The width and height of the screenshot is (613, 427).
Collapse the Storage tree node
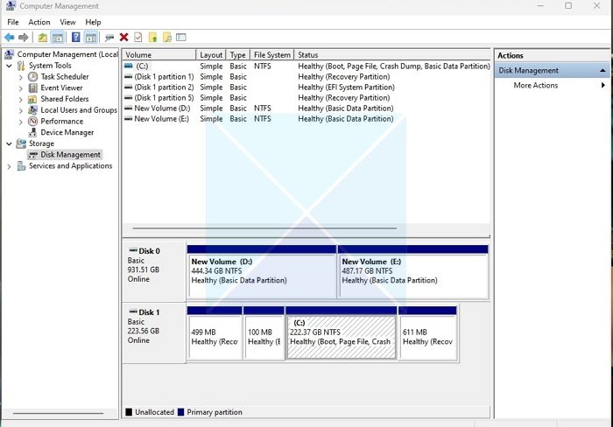(x=9, y=143)
